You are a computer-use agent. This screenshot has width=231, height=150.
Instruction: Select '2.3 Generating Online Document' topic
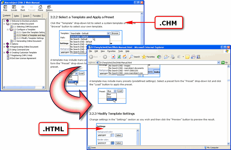point(27,41)
